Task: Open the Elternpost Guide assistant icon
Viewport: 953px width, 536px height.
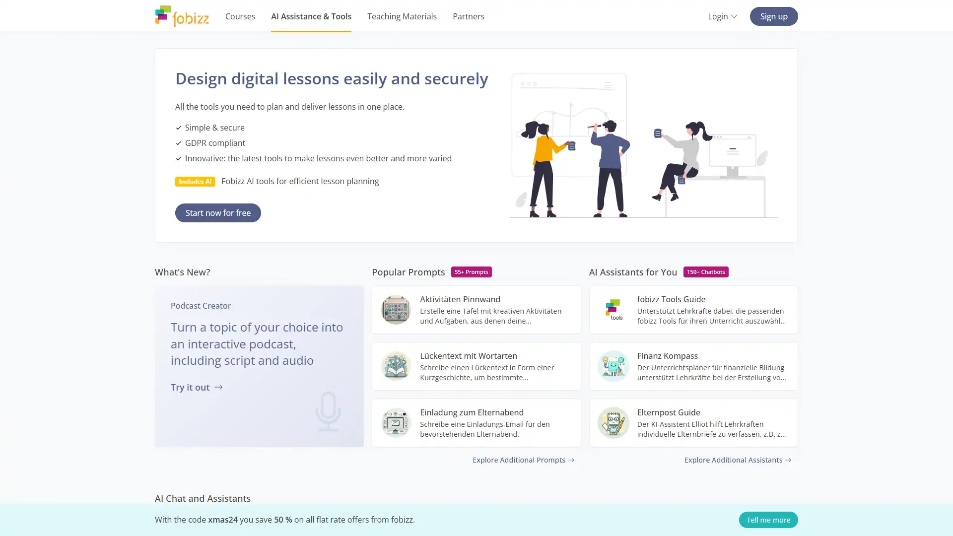Action: coord(613,423)
